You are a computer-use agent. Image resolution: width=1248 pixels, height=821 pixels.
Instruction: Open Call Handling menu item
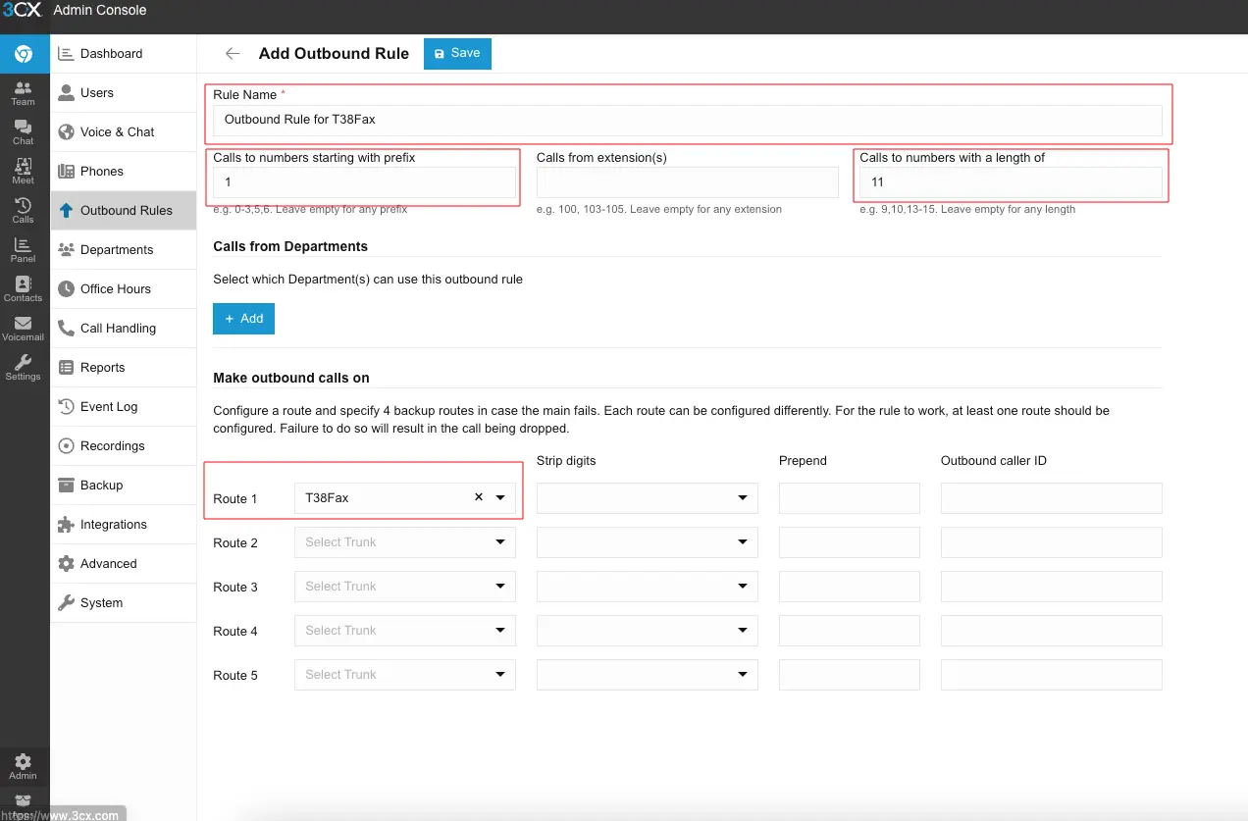pos(118,329)
